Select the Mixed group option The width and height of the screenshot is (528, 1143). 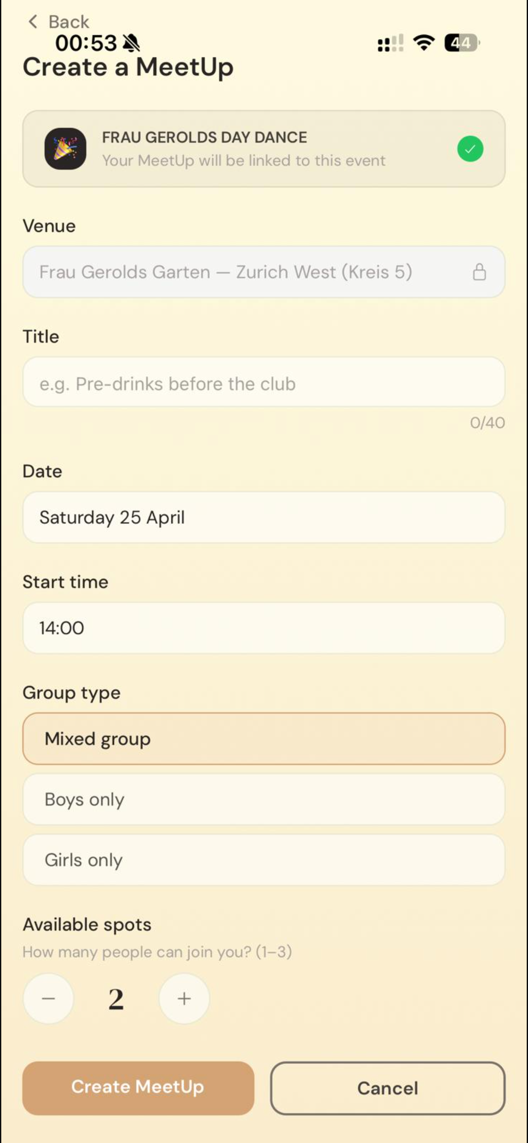(x=264, y=738)
